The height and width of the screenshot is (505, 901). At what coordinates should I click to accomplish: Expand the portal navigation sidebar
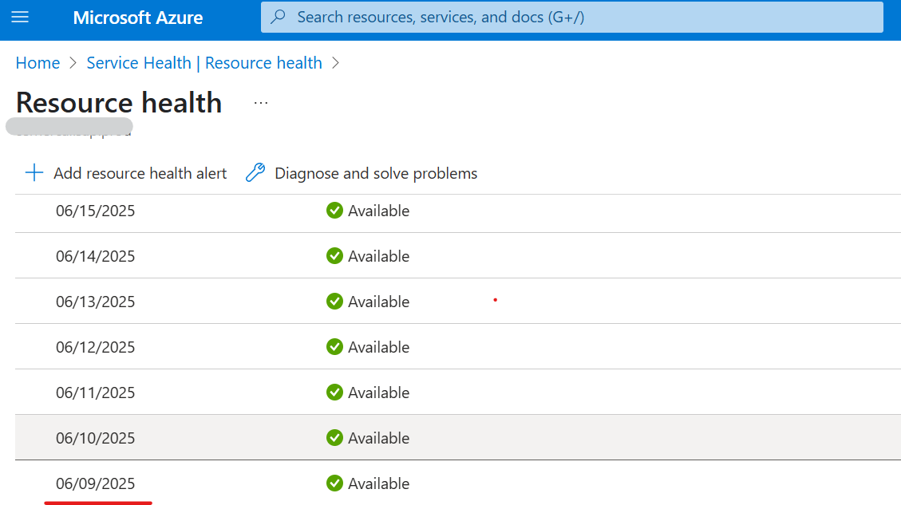point(21,17)
